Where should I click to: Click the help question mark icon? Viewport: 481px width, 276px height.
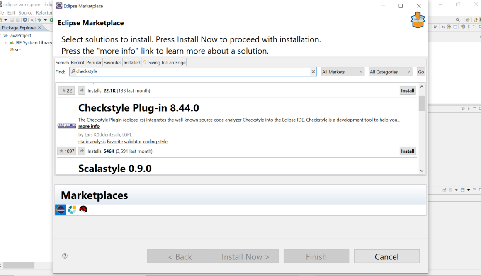click(65, 256)
